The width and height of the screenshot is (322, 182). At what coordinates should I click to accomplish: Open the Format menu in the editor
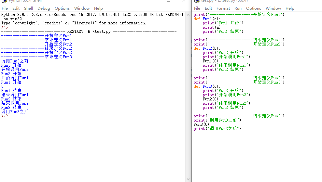pos(223,8)
